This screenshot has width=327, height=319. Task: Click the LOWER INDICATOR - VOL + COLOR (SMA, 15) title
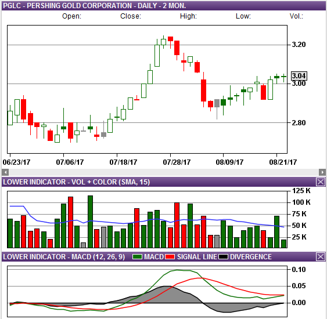[x=77, y=182]
